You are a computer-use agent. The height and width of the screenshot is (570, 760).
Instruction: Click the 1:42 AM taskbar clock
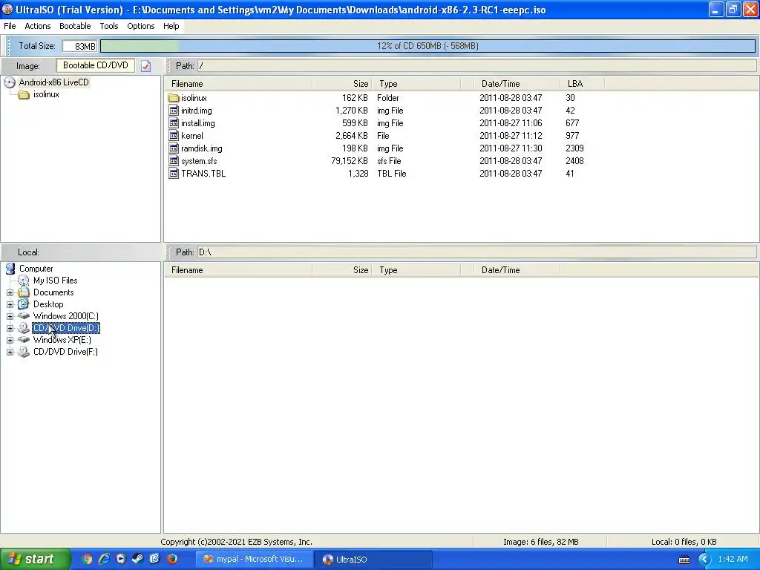[733, 560]
